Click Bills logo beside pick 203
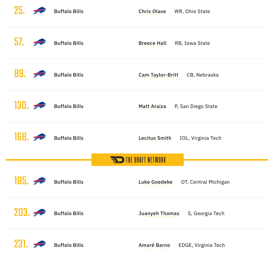268x259 pixels. point(40,213)
